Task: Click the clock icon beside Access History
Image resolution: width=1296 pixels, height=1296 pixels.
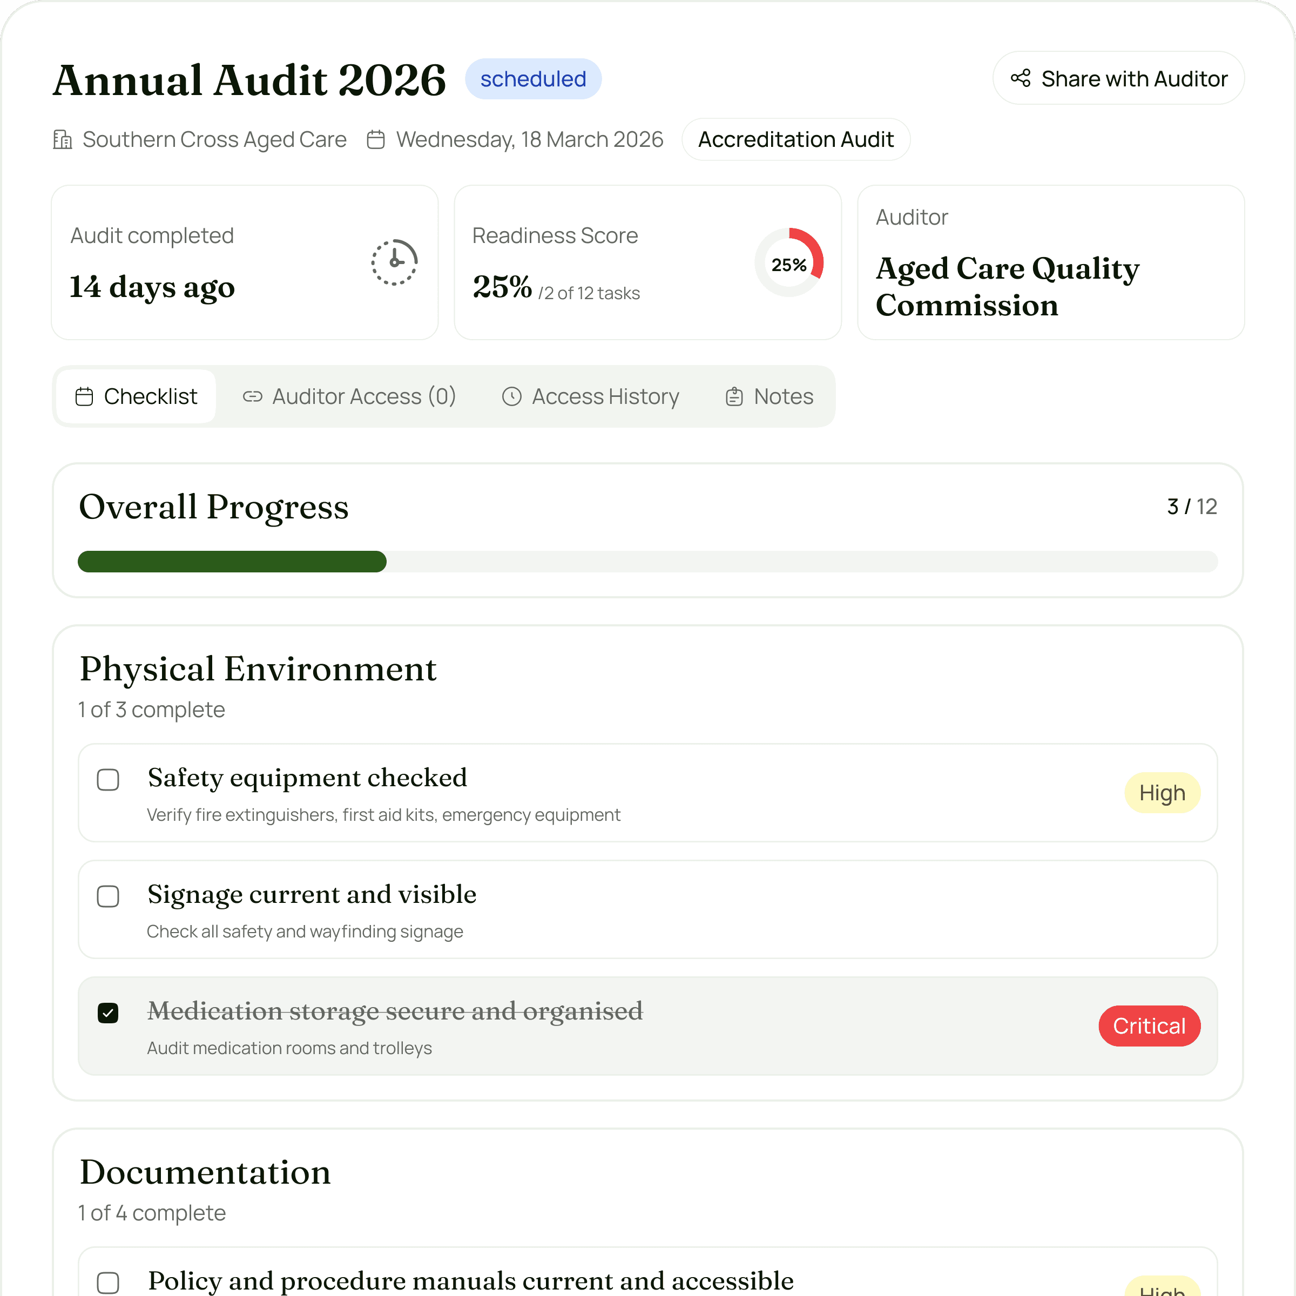Action: 512,396
